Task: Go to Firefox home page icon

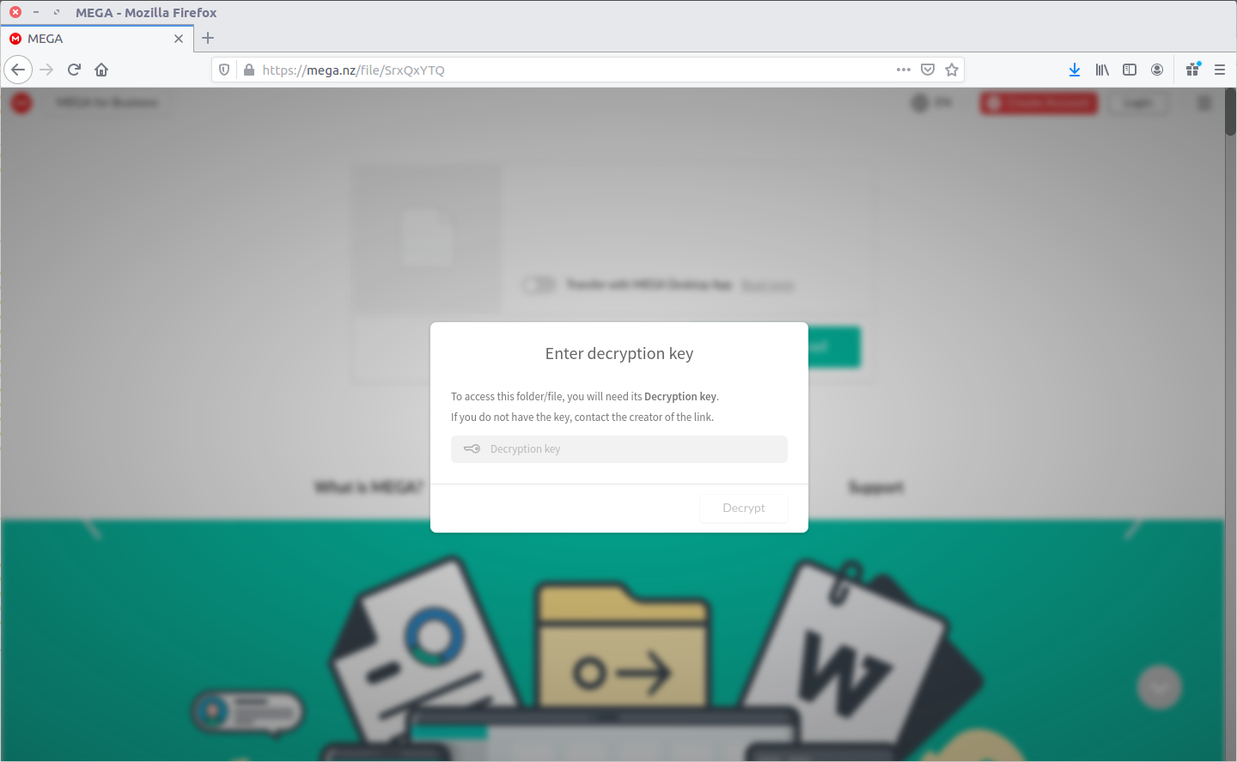Action: click(x=101, y=70)
